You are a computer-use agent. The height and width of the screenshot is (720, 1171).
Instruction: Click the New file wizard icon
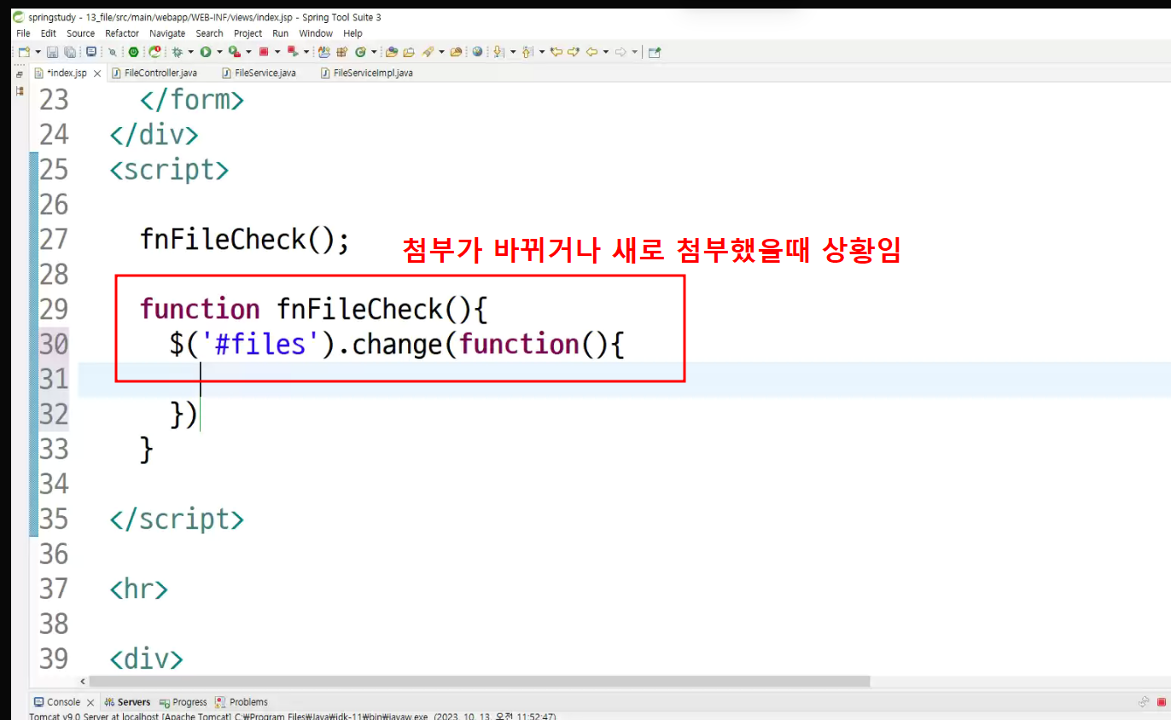pos(23,52)
